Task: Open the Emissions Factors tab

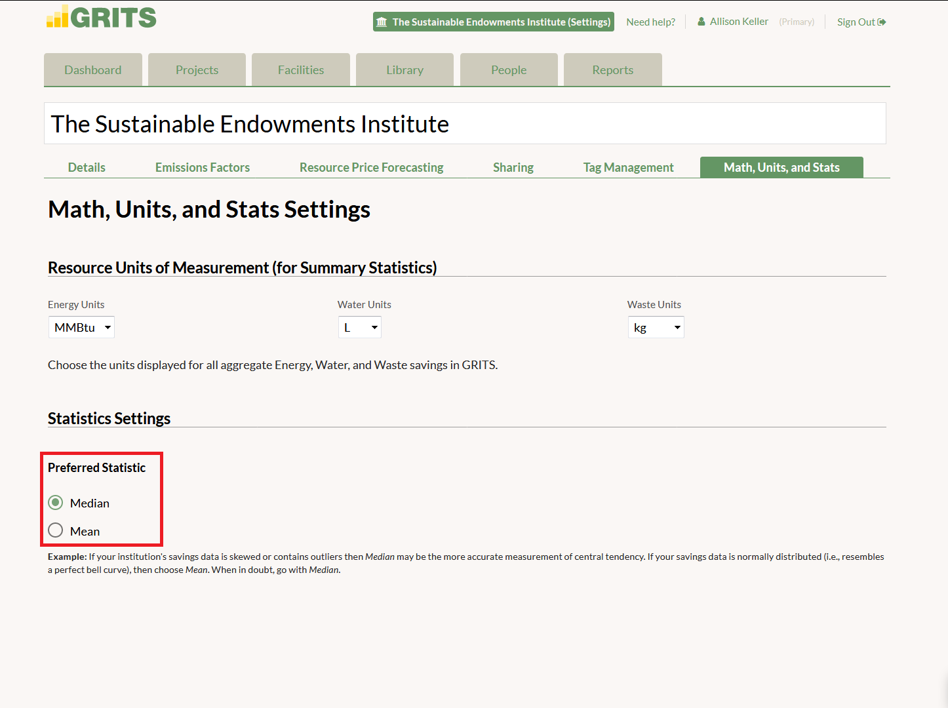Action: click(203, 167)
